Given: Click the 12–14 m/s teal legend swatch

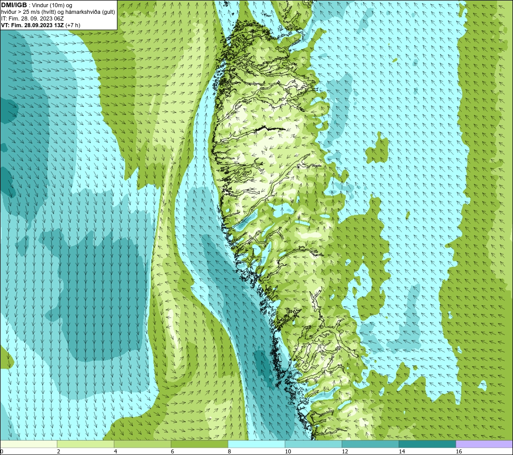Looking at the screenshot, I should coord(370,444).
